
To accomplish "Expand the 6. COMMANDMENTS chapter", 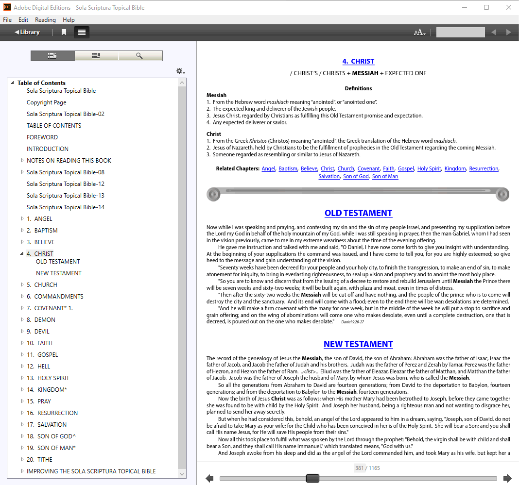I will pyautogui.click(x=22, y=296).
